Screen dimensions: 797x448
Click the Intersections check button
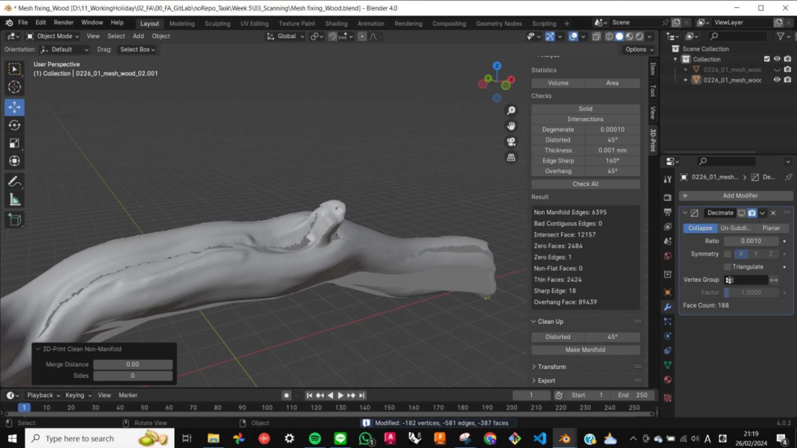point(585,119)
